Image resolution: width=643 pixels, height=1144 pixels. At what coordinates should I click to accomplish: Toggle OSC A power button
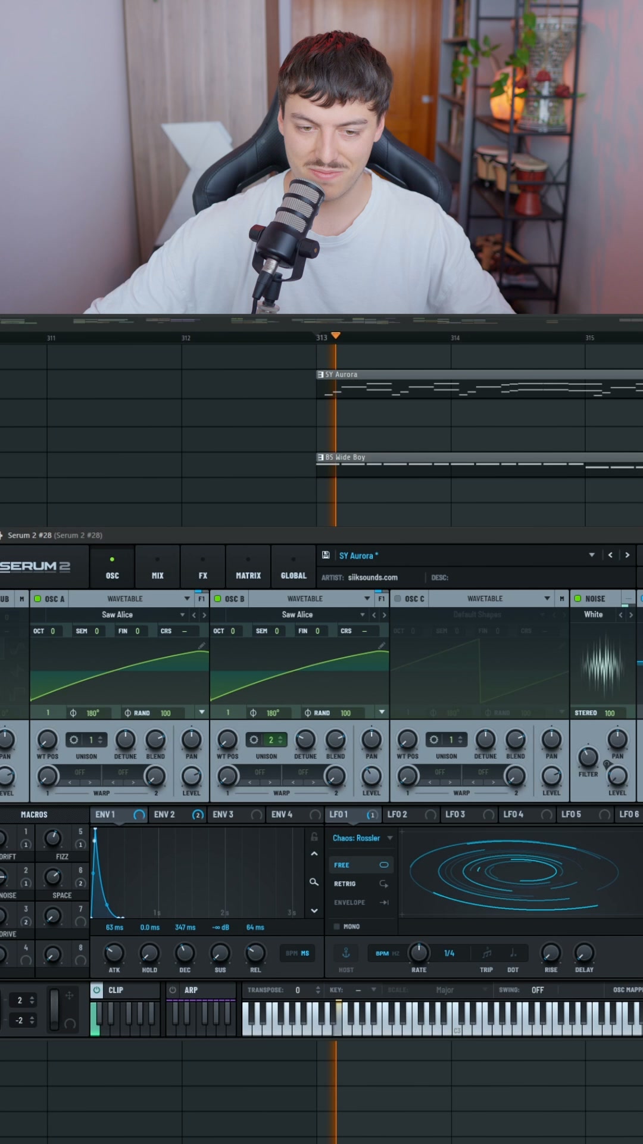click(x=38, y=599)
